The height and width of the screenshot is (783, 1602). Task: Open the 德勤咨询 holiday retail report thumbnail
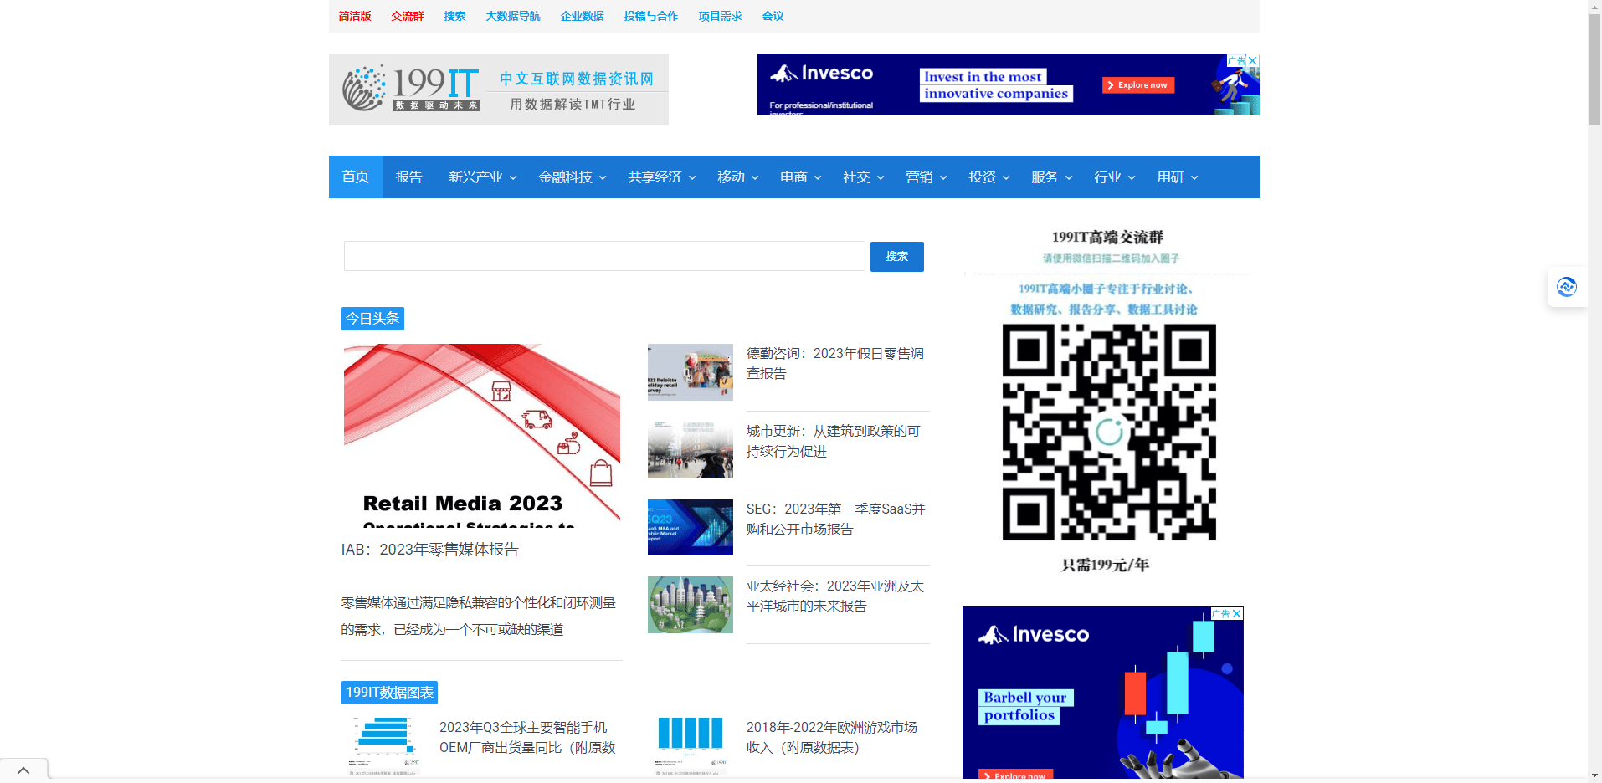pos(690,372)
